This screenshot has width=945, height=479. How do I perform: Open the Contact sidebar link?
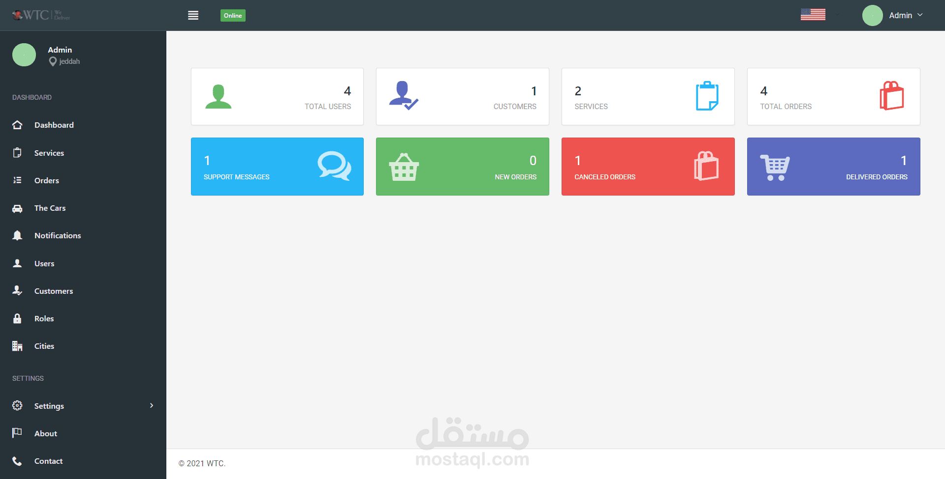(x=48, y=461)
